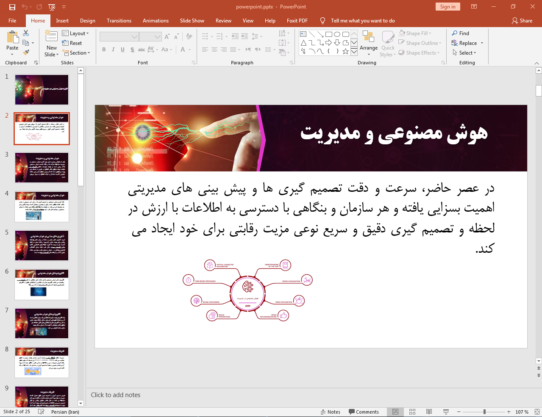Click the Start From Beginning presentation icon
Viewport: 542px width, 417px height.
pos(52,7)
